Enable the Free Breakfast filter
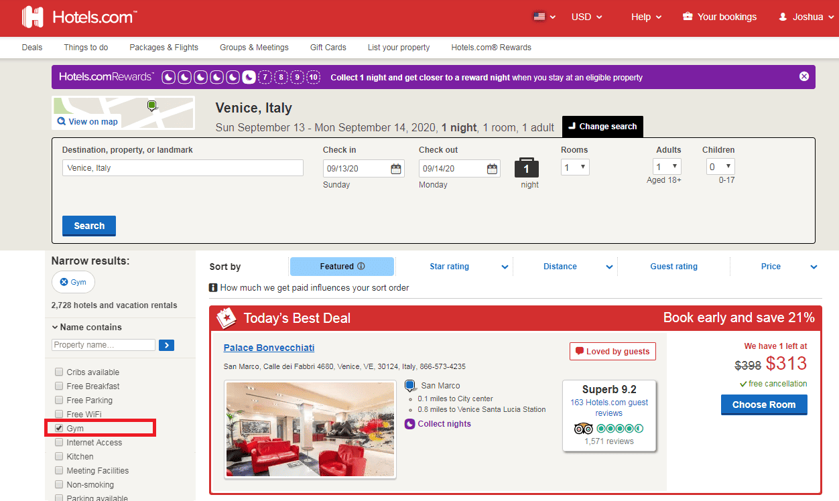Image resolution: width=839 pixels, height=501 pixels. click(x=58, y=386)
